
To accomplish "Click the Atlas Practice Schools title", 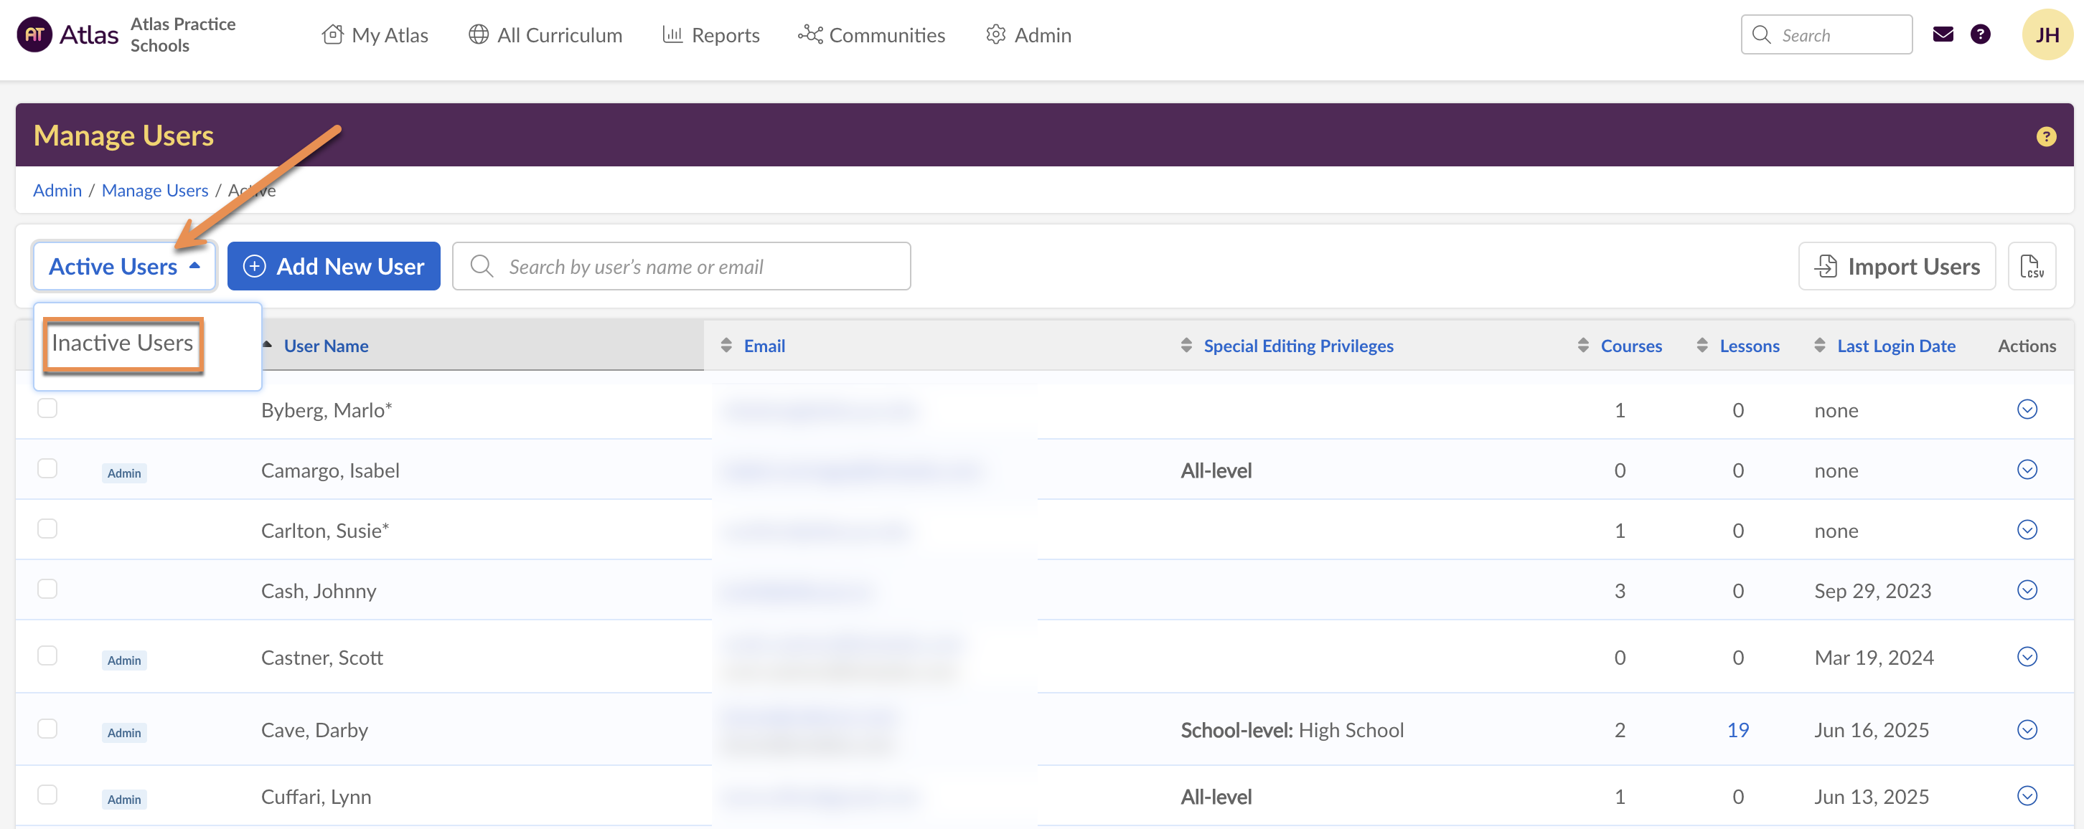I will tap(183, 34).
